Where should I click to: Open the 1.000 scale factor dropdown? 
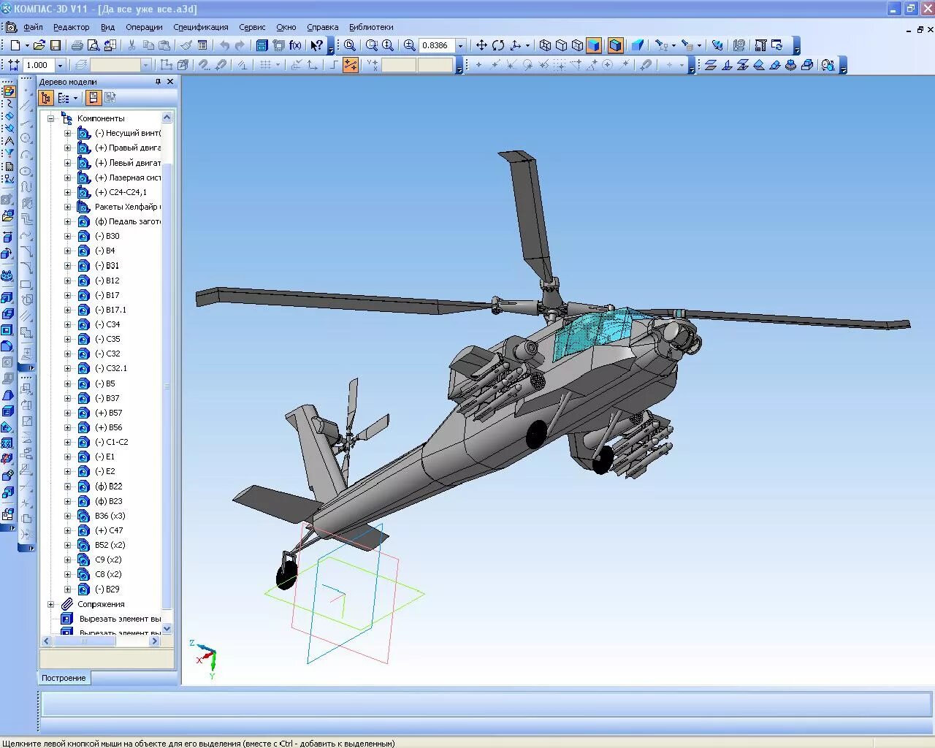click(x=61, y=65)
